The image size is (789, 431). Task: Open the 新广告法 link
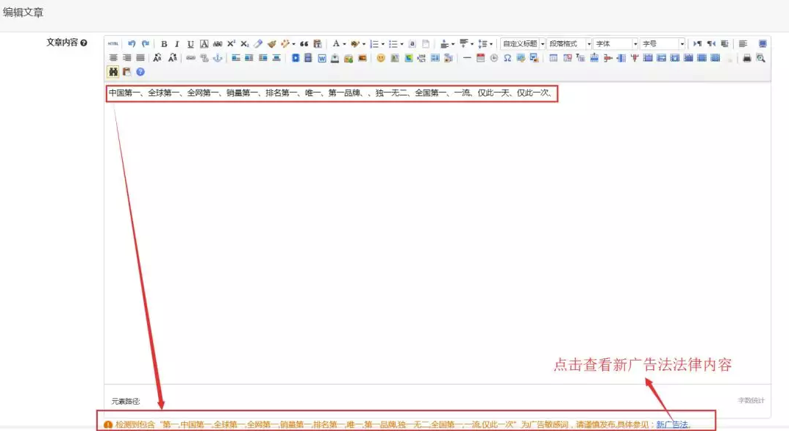pos(672,424)
